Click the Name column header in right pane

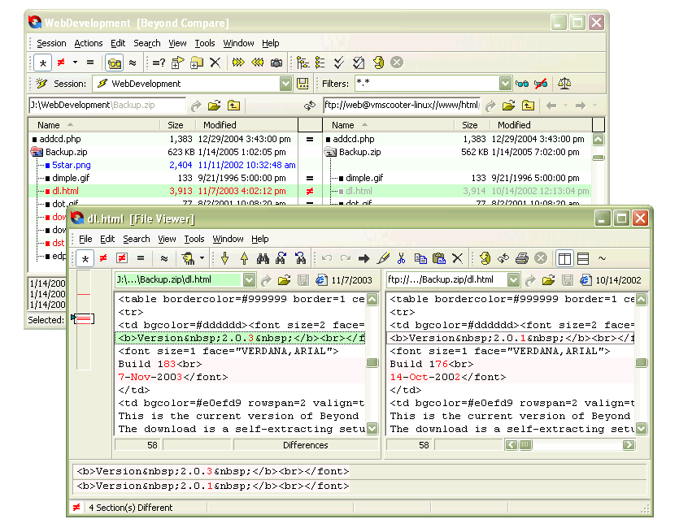click(x=343, y=125)
